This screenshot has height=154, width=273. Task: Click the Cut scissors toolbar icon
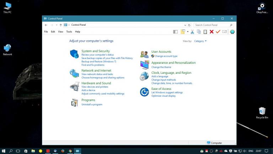[192, 32]
